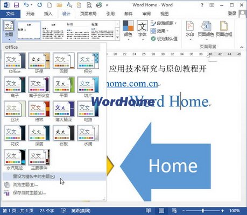Select the 深度 theme thumbnail
The image size is (247, 215).
pos(39,133)
